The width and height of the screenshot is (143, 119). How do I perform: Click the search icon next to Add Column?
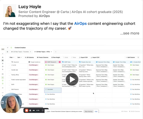(138, 57)
